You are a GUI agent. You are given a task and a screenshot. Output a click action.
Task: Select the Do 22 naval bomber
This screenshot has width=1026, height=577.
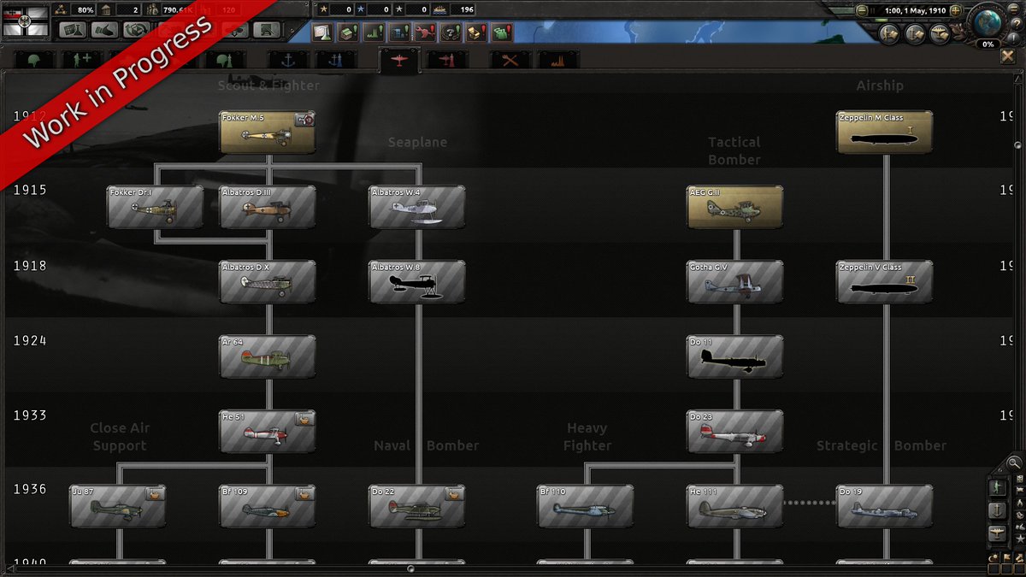coord(417,506)
